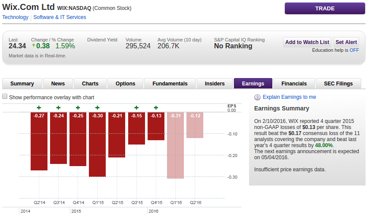The width and height of the screenshot is (369, 217).
Task: Click the green plus above Q3'14 bar
Action: 58,107
